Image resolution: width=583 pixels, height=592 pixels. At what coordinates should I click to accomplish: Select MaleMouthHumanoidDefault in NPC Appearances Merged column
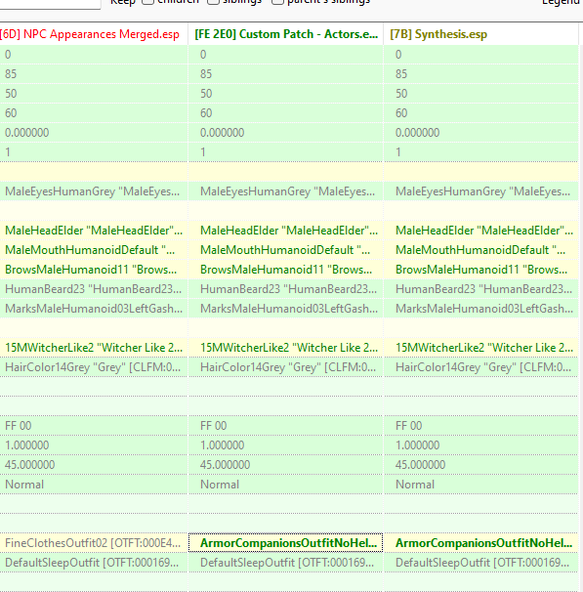coord(94,250)
